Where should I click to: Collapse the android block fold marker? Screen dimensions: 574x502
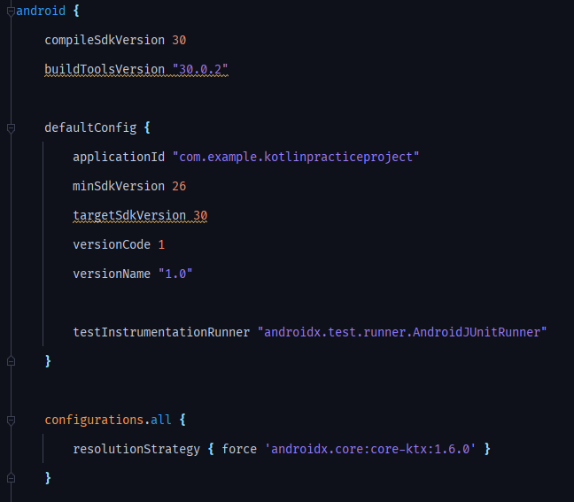tap(11, 12)
